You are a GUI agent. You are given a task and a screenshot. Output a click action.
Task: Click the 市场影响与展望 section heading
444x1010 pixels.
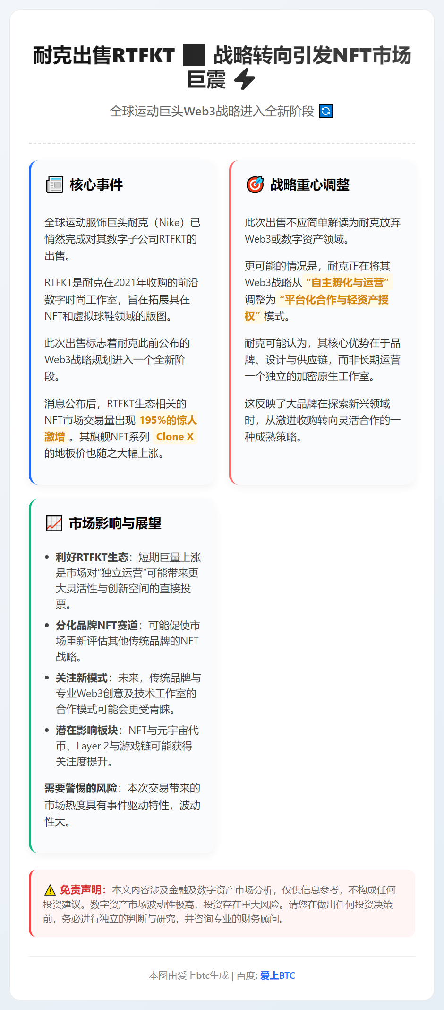[115, 523]
